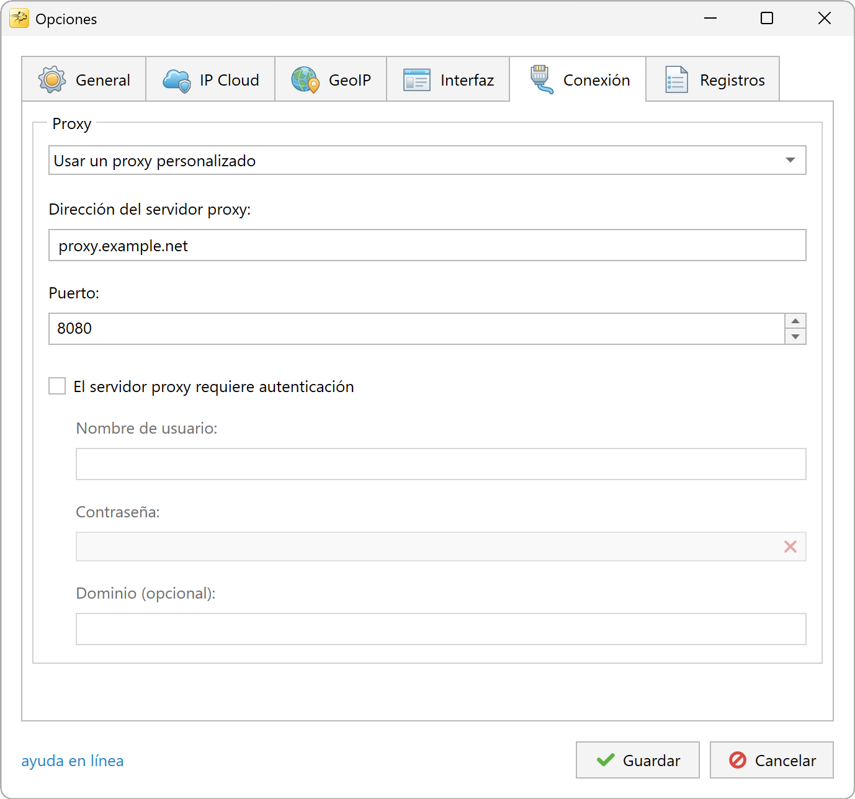Open the ayuda en línea link
The image size is (855, 799).
[73, 761]
